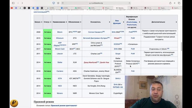Open the flame icon pinned tab
192x108 pixels.
[x=20, y=8]
